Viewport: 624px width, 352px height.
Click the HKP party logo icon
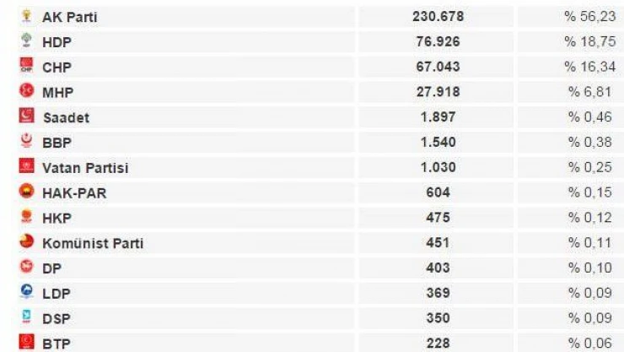pyautogui.click(x=27, y=216)
